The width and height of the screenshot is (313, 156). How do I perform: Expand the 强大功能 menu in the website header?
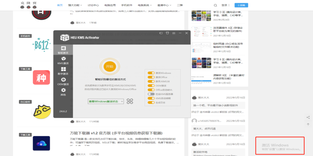75,5
